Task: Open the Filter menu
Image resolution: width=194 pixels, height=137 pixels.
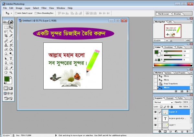Action: coord(44,7)
